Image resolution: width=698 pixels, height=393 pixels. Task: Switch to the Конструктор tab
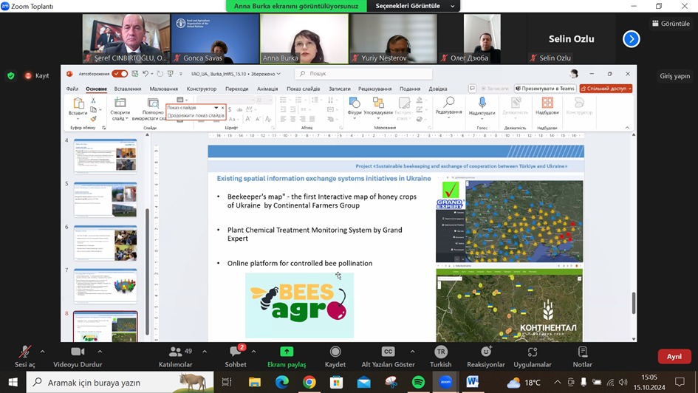[201, 89]
